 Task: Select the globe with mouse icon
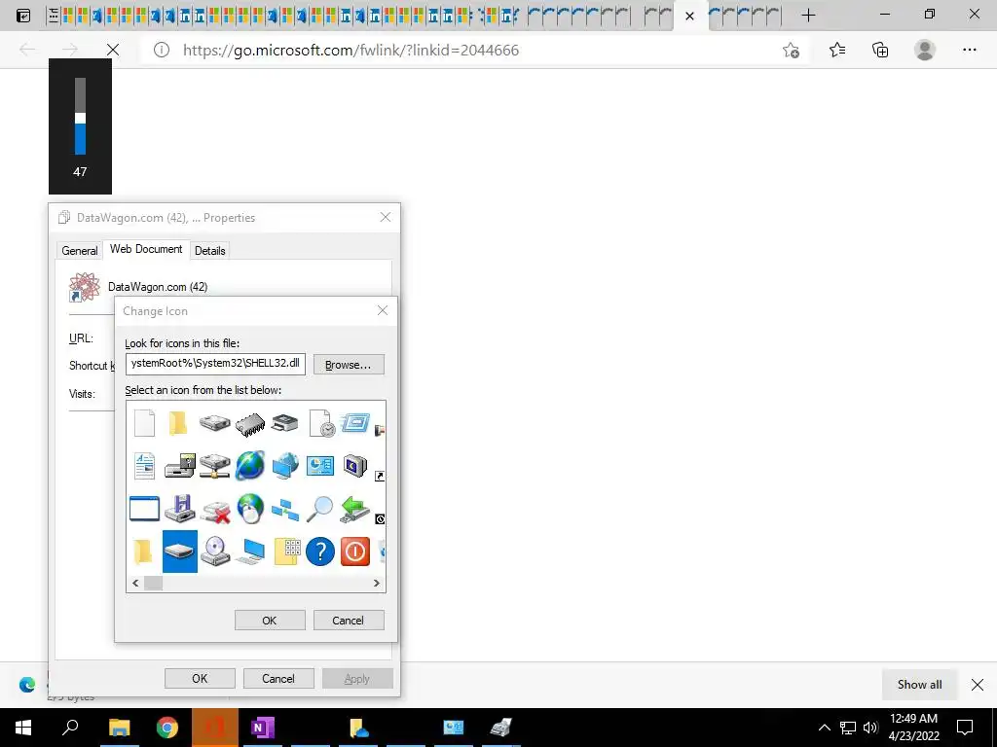(x=250, y=509)
